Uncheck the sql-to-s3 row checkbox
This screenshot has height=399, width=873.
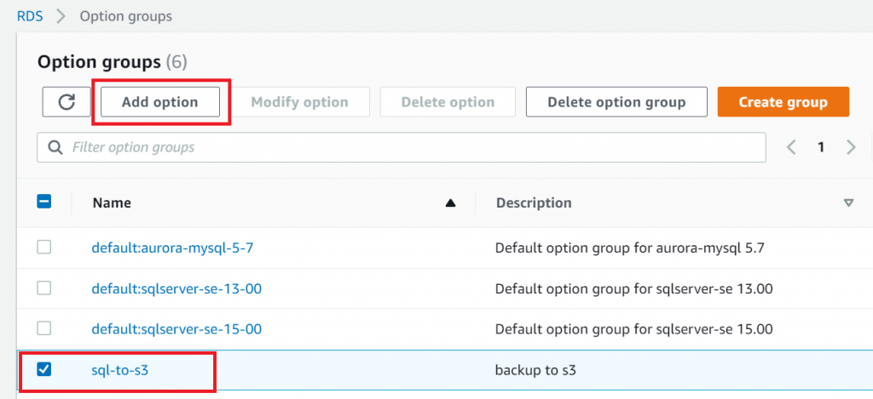44,369
